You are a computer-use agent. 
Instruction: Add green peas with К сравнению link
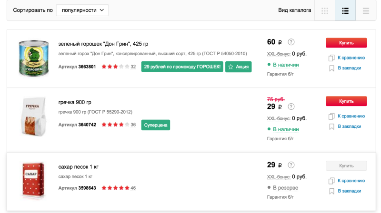pos(351,58)
